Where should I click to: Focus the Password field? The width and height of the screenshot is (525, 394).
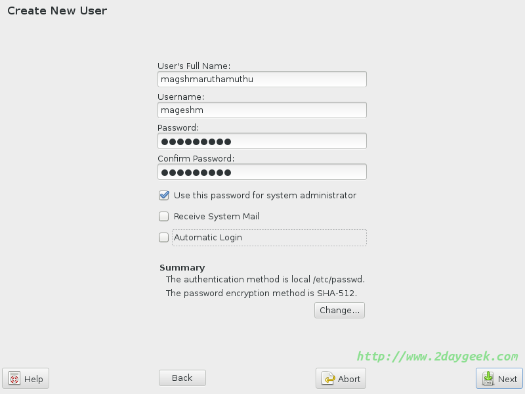[262, 141]
